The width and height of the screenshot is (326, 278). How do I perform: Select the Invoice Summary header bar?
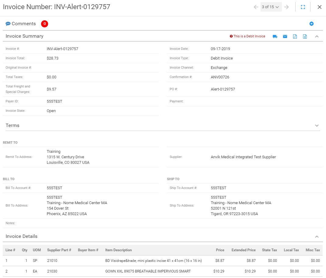[24, 36]
